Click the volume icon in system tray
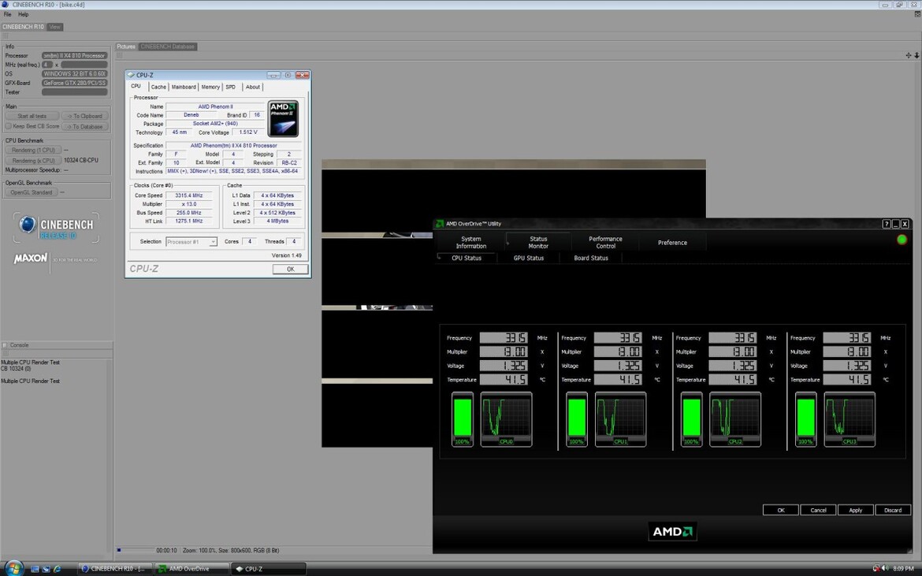 tap(884, 568)
